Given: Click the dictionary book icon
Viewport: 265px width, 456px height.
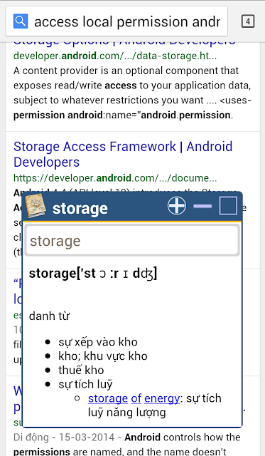Looking at the screenshot, I should 36,206.
